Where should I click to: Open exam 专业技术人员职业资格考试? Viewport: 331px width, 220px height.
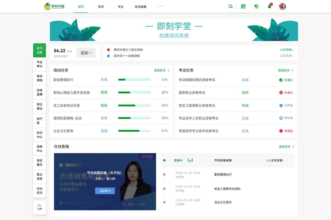click(199, 118)
